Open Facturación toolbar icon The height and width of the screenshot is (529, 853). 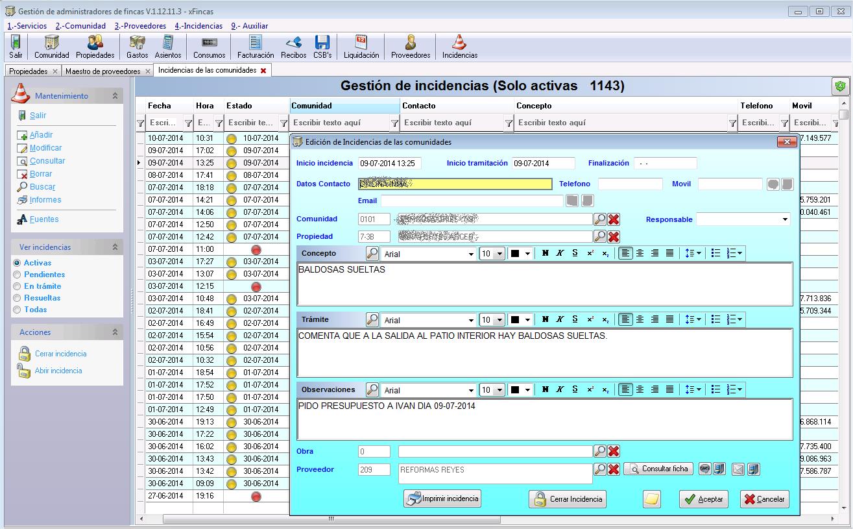pyautogui.click(x=256, y=47)
